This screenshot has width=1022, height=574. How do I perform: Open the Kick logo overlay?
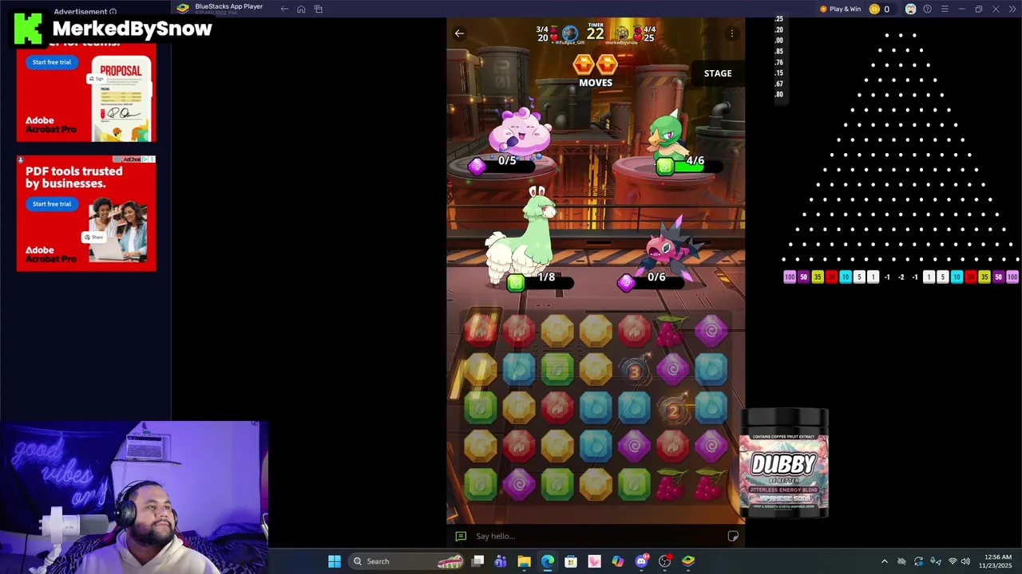pyautogui.click(x=28, y=29)
